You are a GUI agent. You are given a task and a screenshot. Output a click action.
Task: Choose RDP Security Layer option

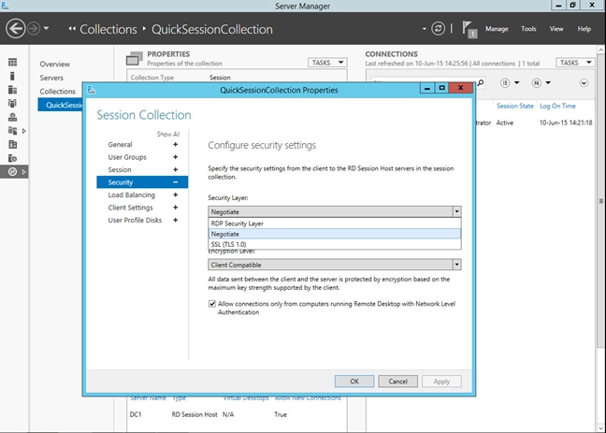point(335,224)
